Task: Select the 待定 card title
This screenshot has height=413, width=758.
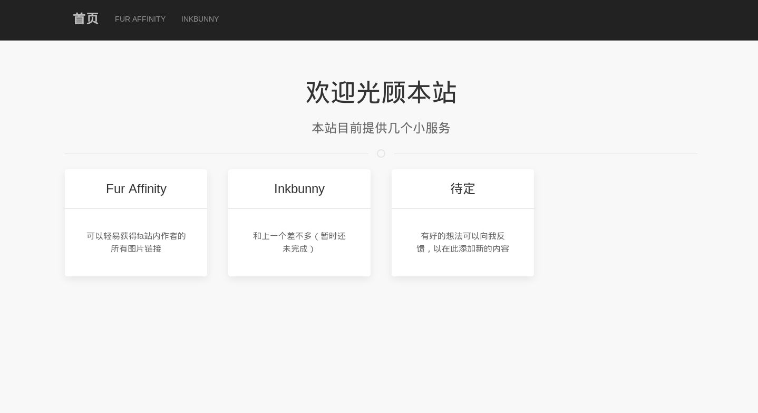Action: 463,189
